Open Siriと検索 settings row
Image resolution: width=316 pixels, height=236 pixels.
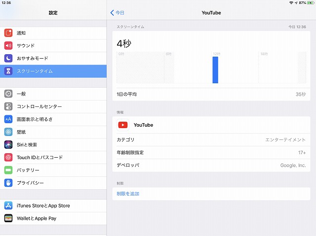point(53,144)
